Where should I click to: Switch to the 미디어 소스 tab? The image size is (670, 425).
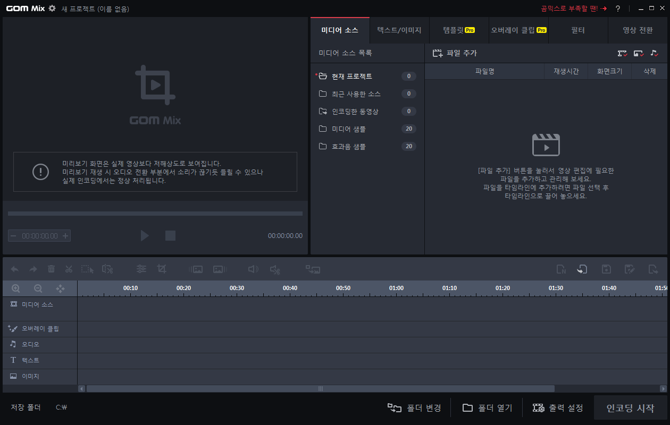click(340, 30)
